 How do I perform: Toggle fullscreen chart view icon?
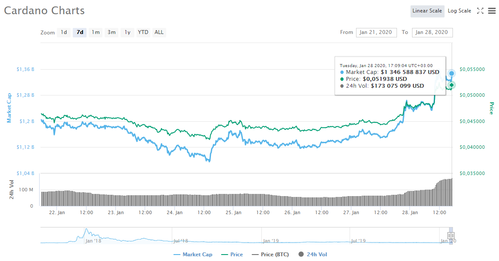pos(480,11)
